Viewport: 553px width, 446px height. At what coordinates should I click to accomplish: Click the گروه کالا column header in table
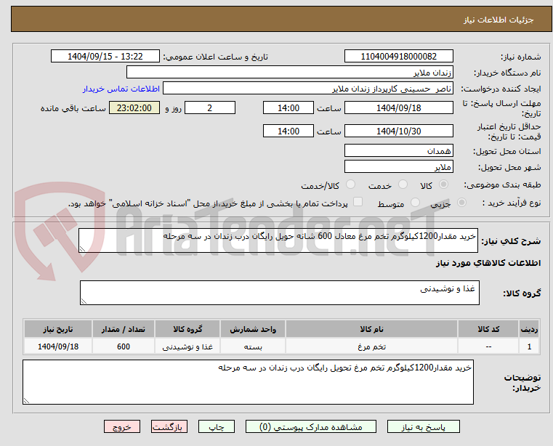[x=187, y=329]
